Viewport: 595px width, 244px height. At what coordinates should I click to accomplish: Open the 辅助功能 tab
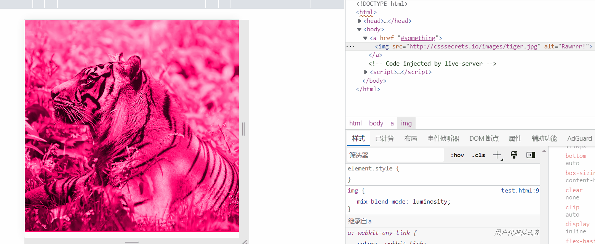544,138
